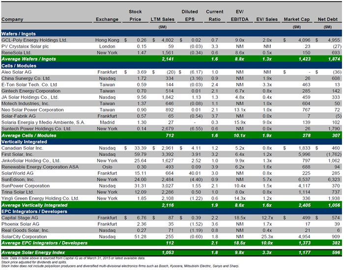Select Canadian Solar Inc. company name
Screen dimensions: 344x270
(x=22, y=148)
